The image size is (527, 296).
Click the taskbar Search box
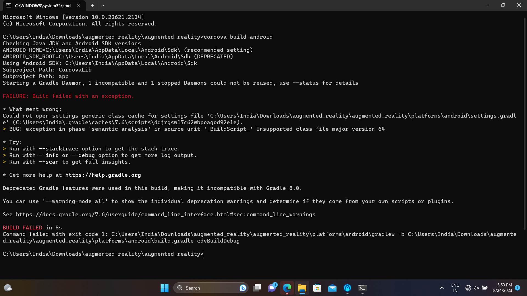click(x=211, y=288)
